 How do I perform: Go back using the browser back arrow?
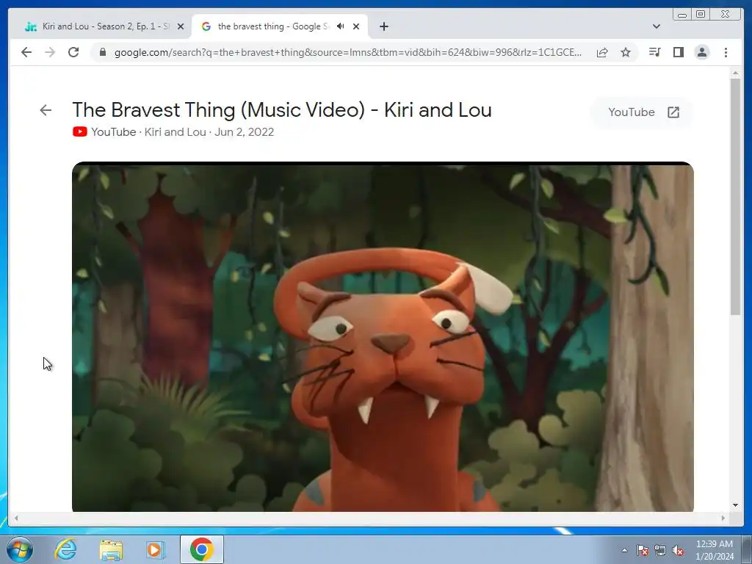(26, 52)
